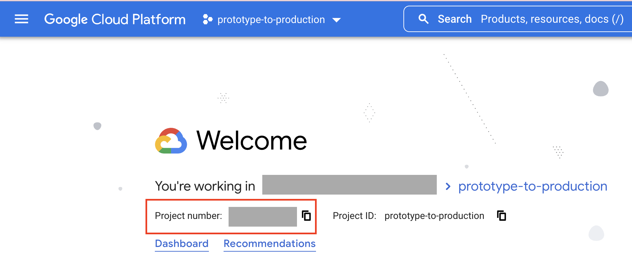
Task: Click the breadcrumb chevron before project name
Action: [x=448, y=187]
